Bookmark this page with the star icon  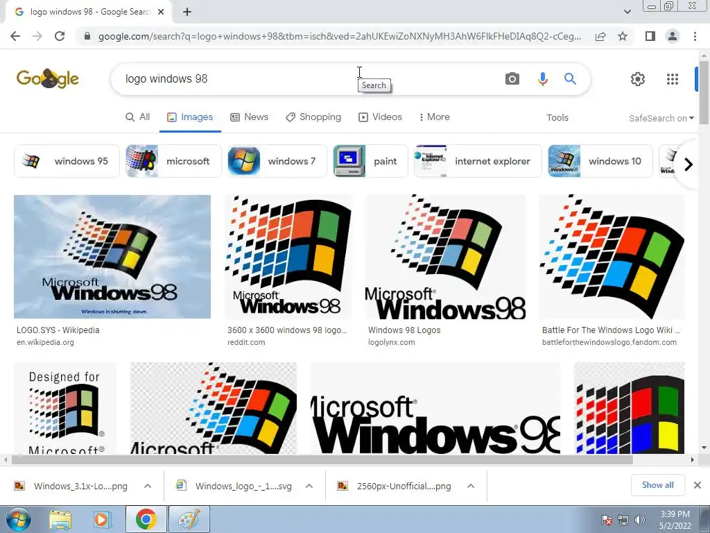coord(623,36)
